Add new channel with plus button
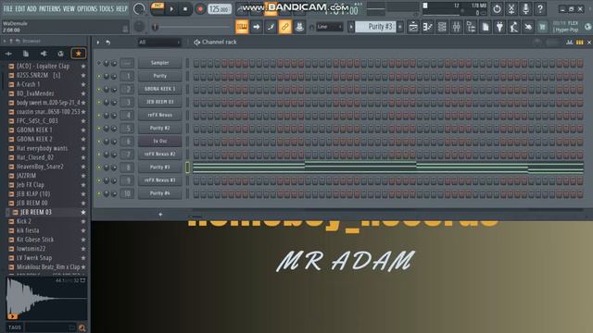This screenshot has width=593, height=333. (160, 215)
